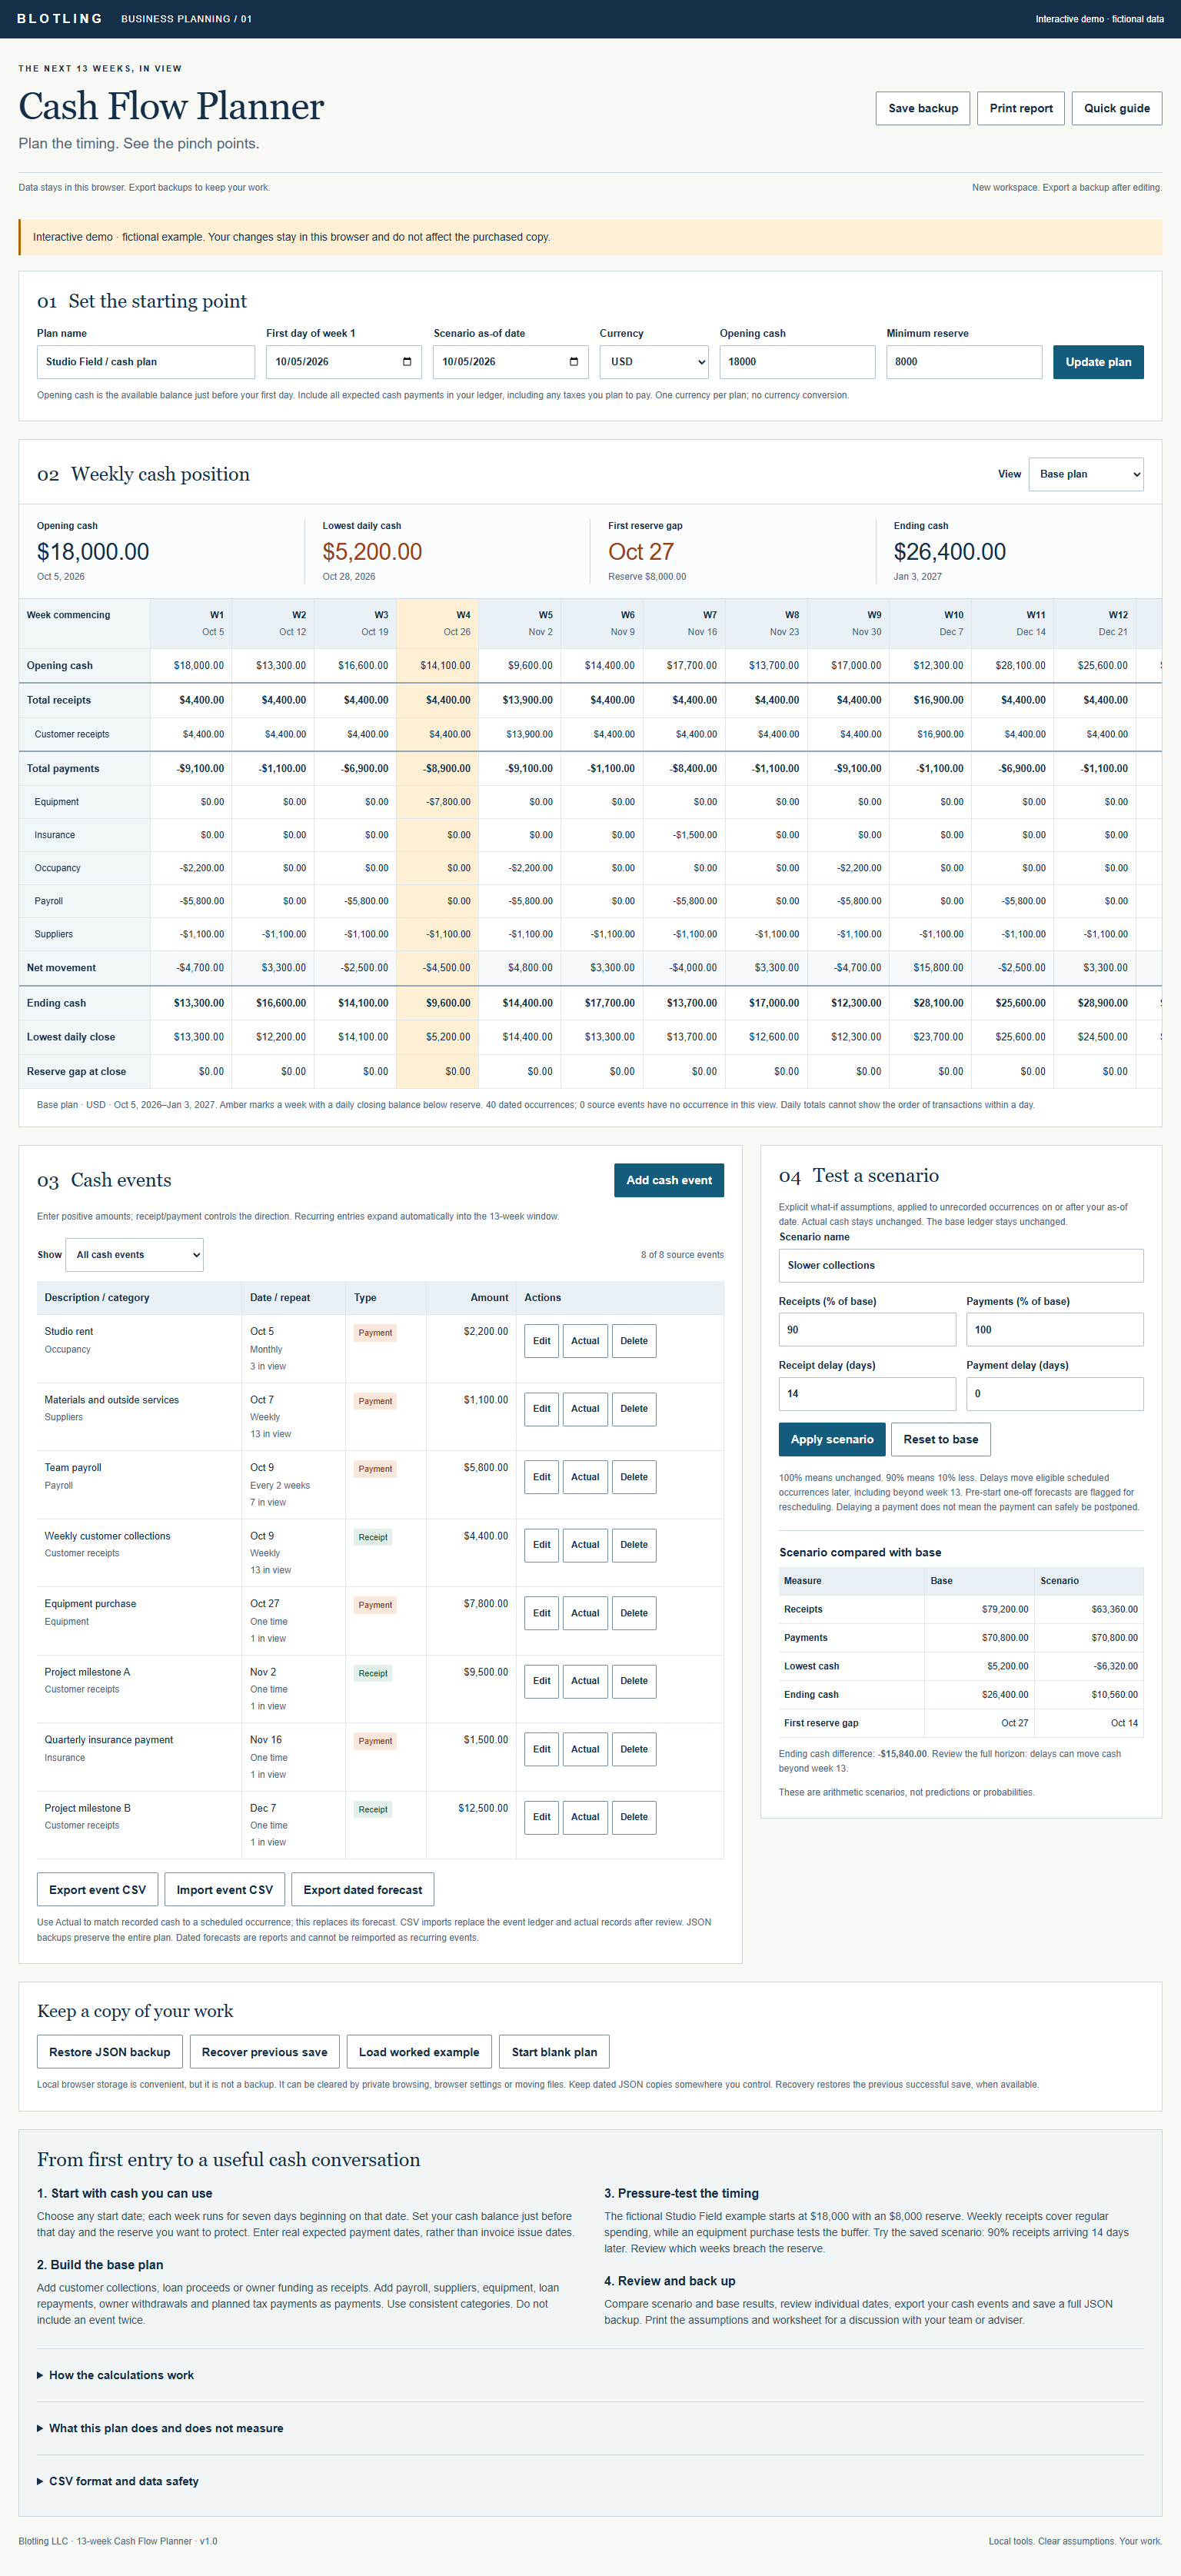Edit the Studio rent event

541,1341
